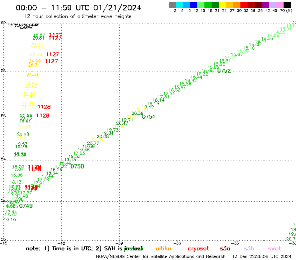Screen dimensions: 296x260
Task: Select the 0749 track time label
Action: [26, 206]
